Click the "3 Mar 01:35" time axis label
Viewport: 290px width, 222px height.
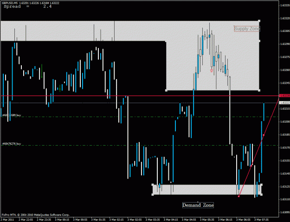(98, 220)
